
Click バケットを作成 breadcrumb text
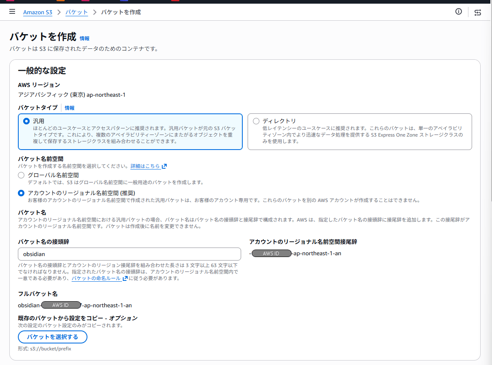click(x=121, y=12)
